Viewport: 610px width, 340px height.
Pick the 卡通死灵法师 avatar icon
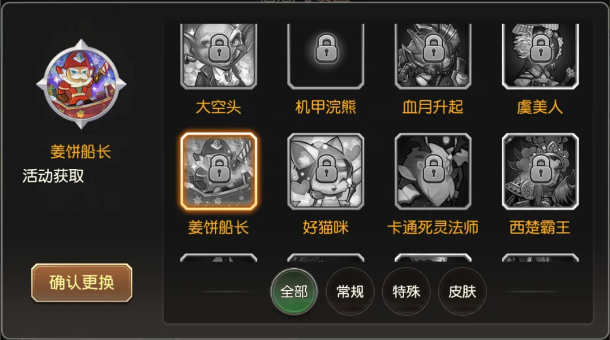pos(433,172)
